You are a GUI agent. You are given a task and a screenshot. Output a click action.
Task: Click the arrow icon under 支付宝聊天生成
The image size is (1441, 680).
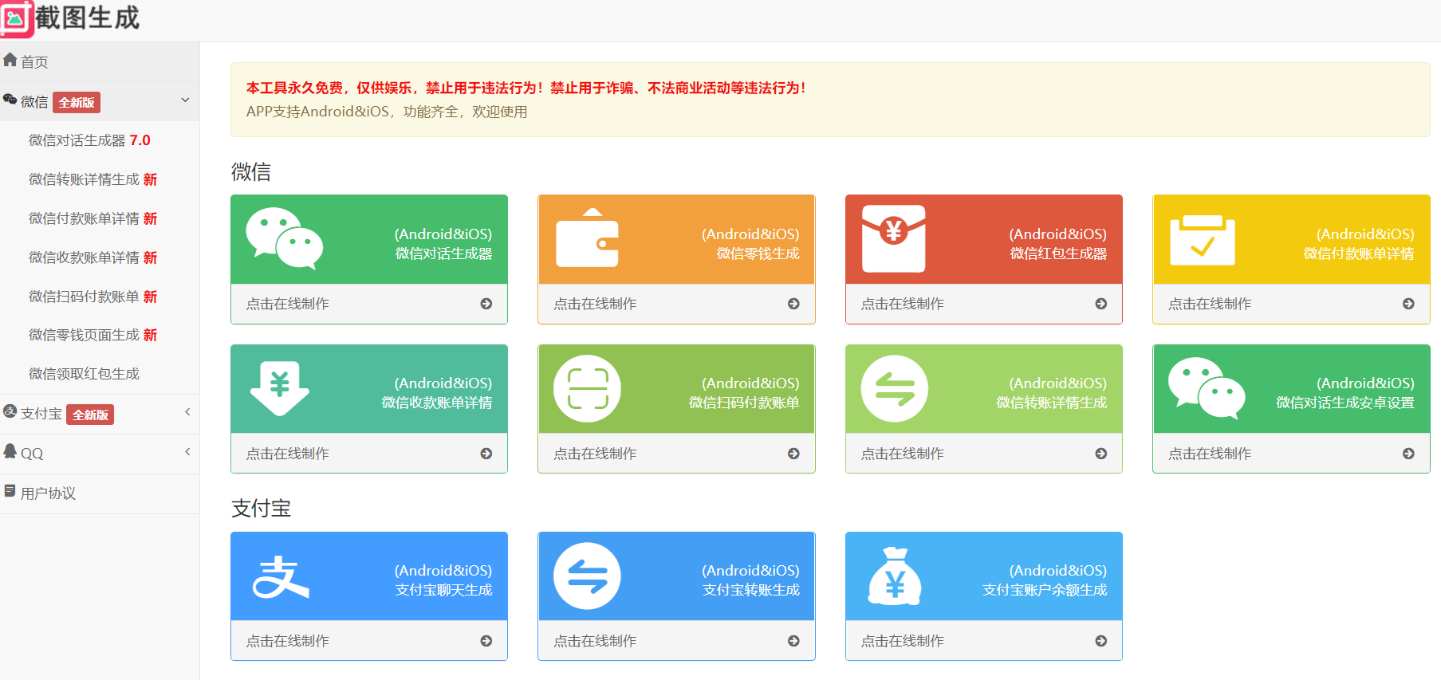[x=486, y=641]
